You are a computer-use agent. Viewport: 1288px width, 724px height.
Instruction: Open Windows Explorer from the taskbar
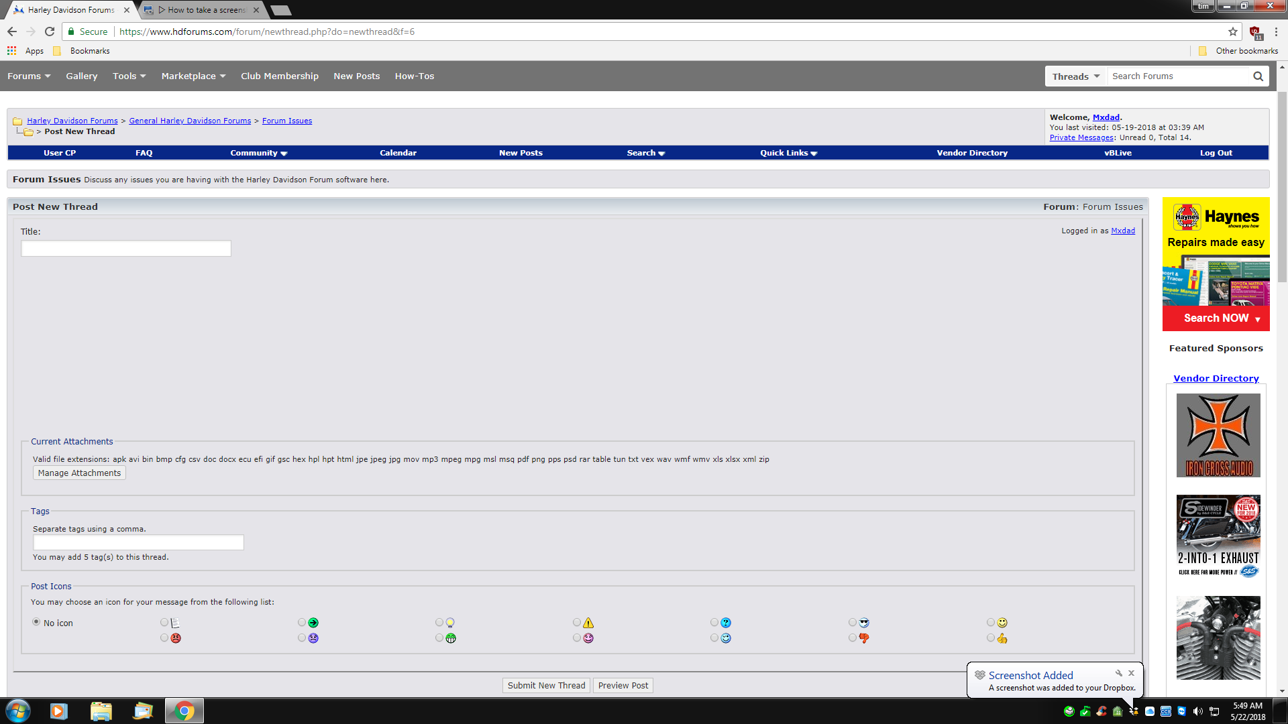point(101,711)
